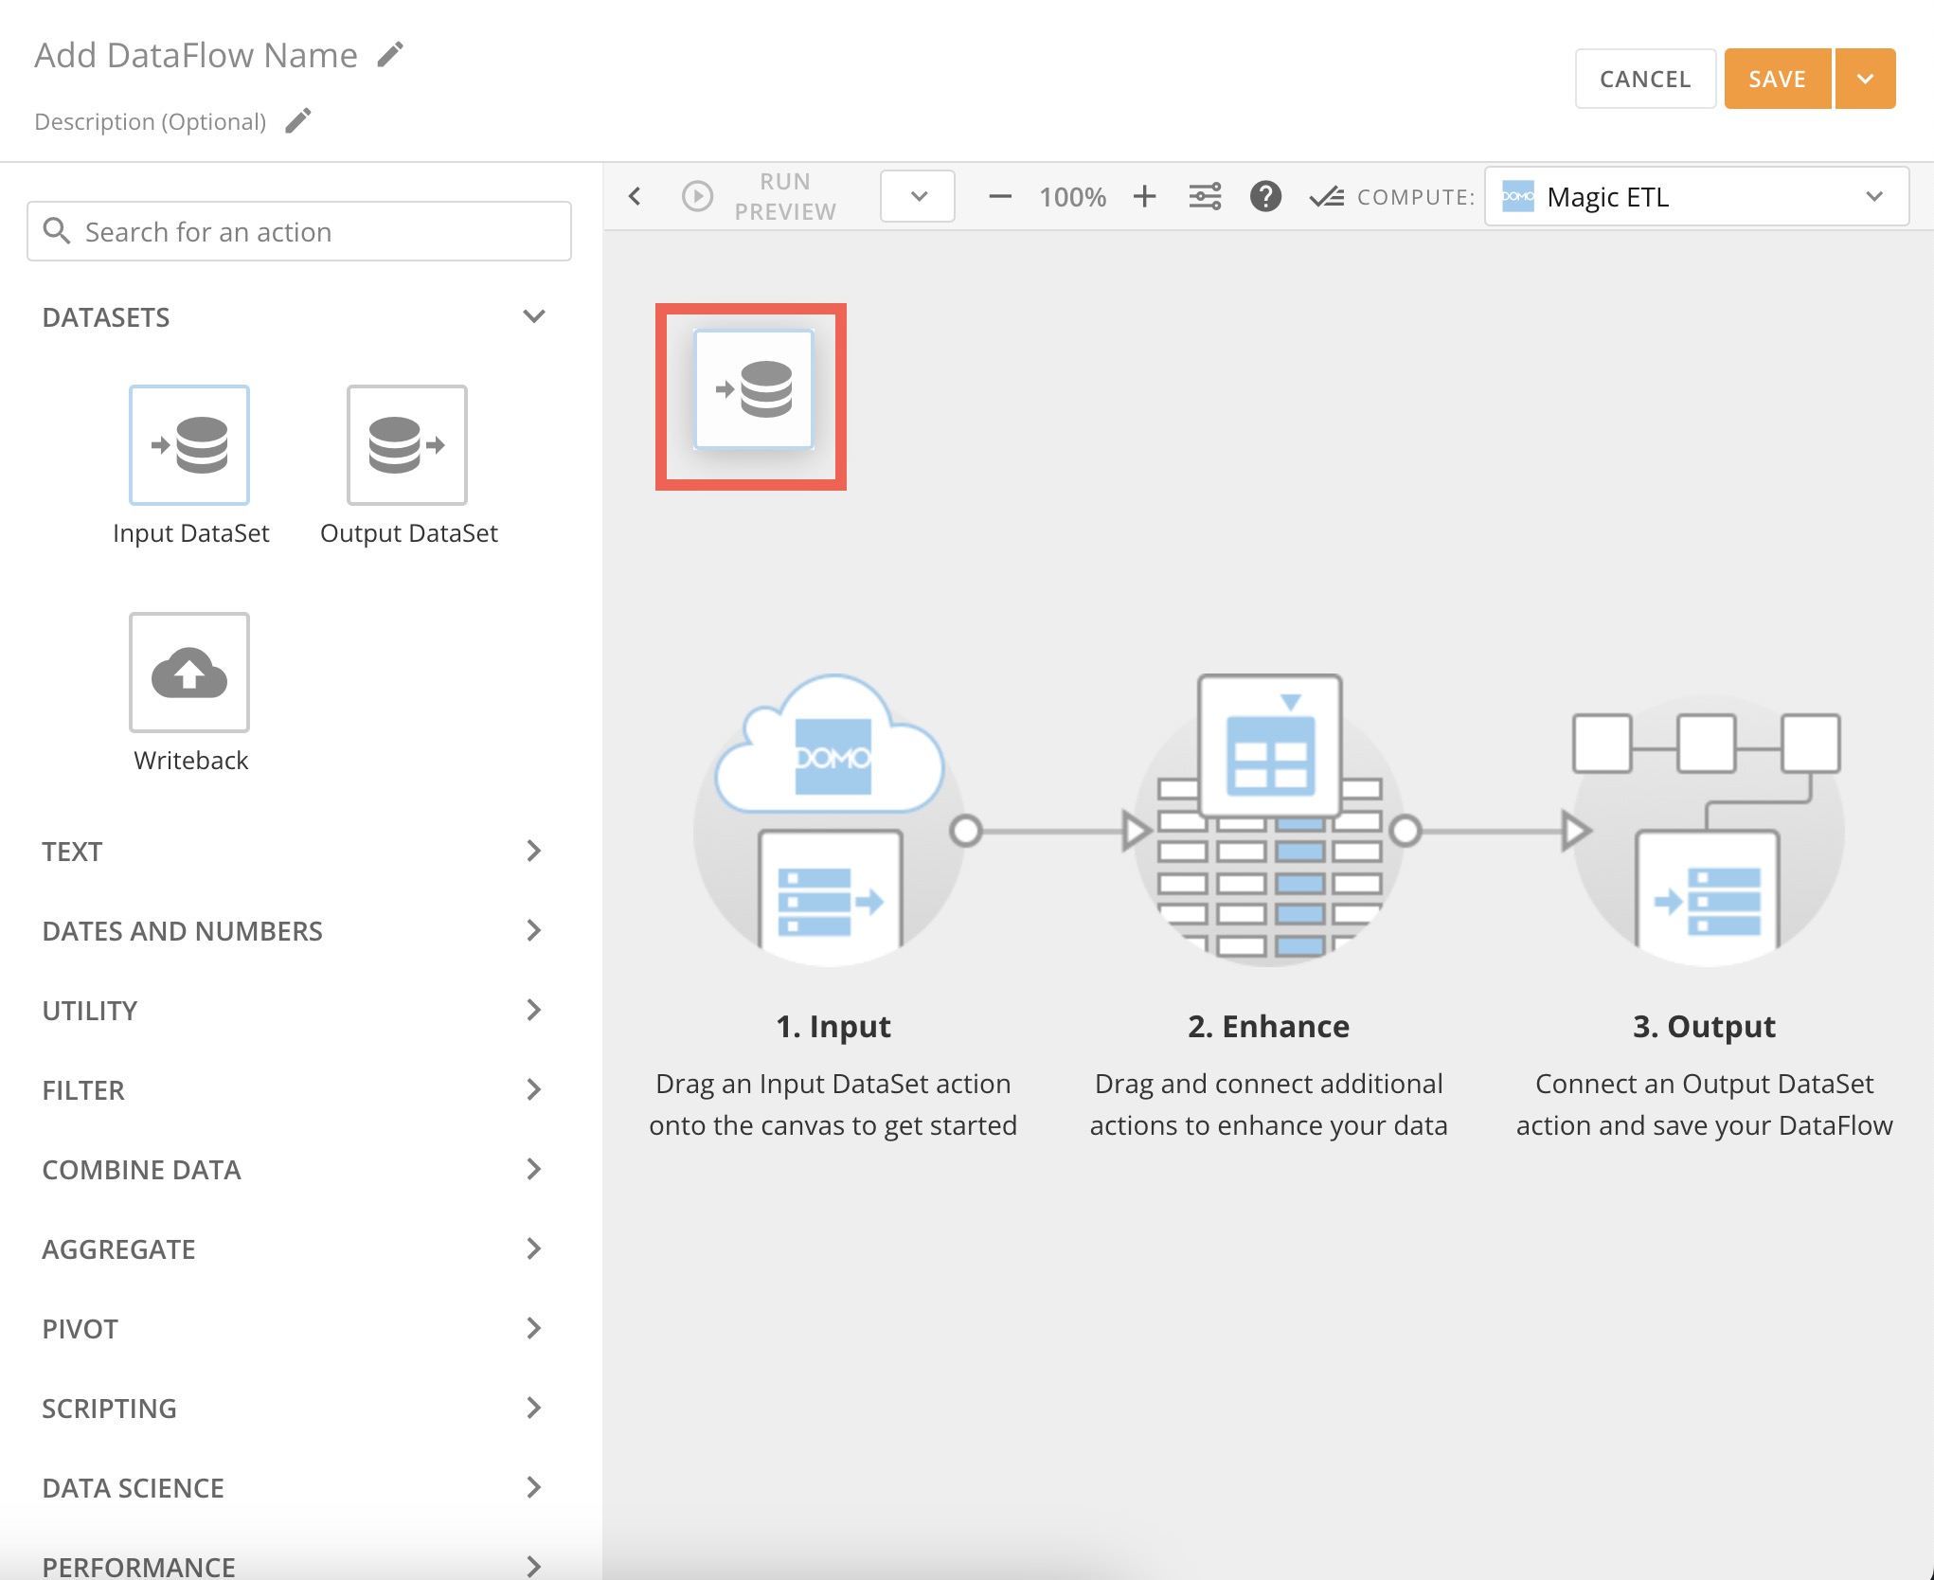Screen dimensions: 1934x1580
Task: Click the Run Preview play button
Action: 698,196
